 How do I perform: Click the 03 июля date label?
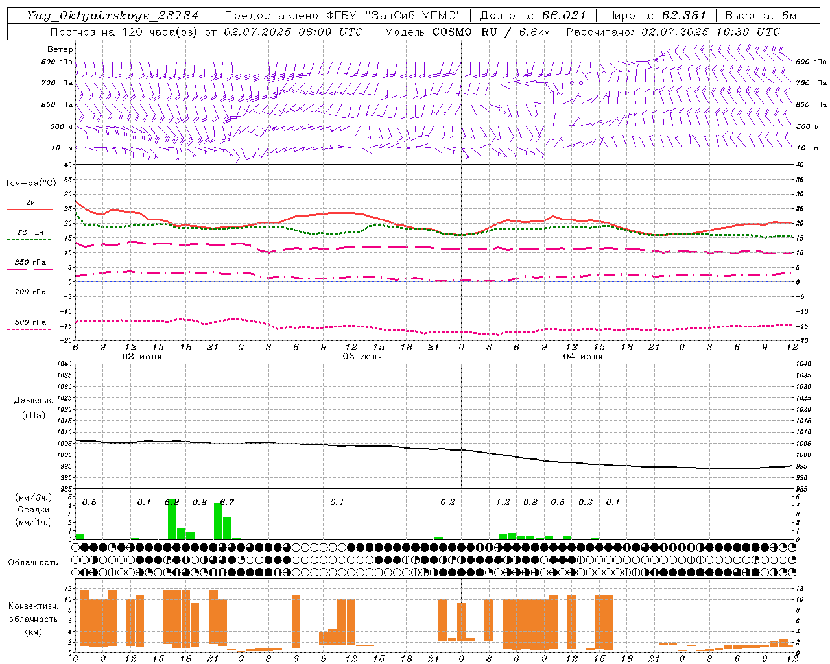pos(362,357)
